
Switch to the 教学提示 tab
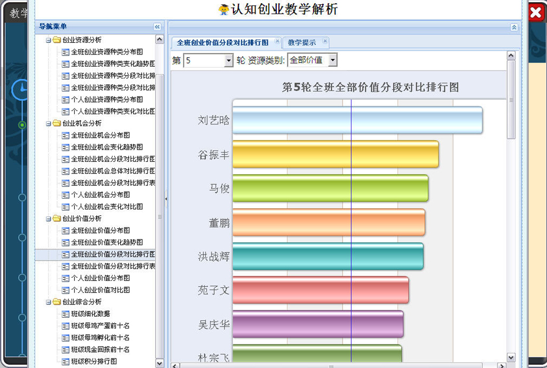(x=302, y=43)
